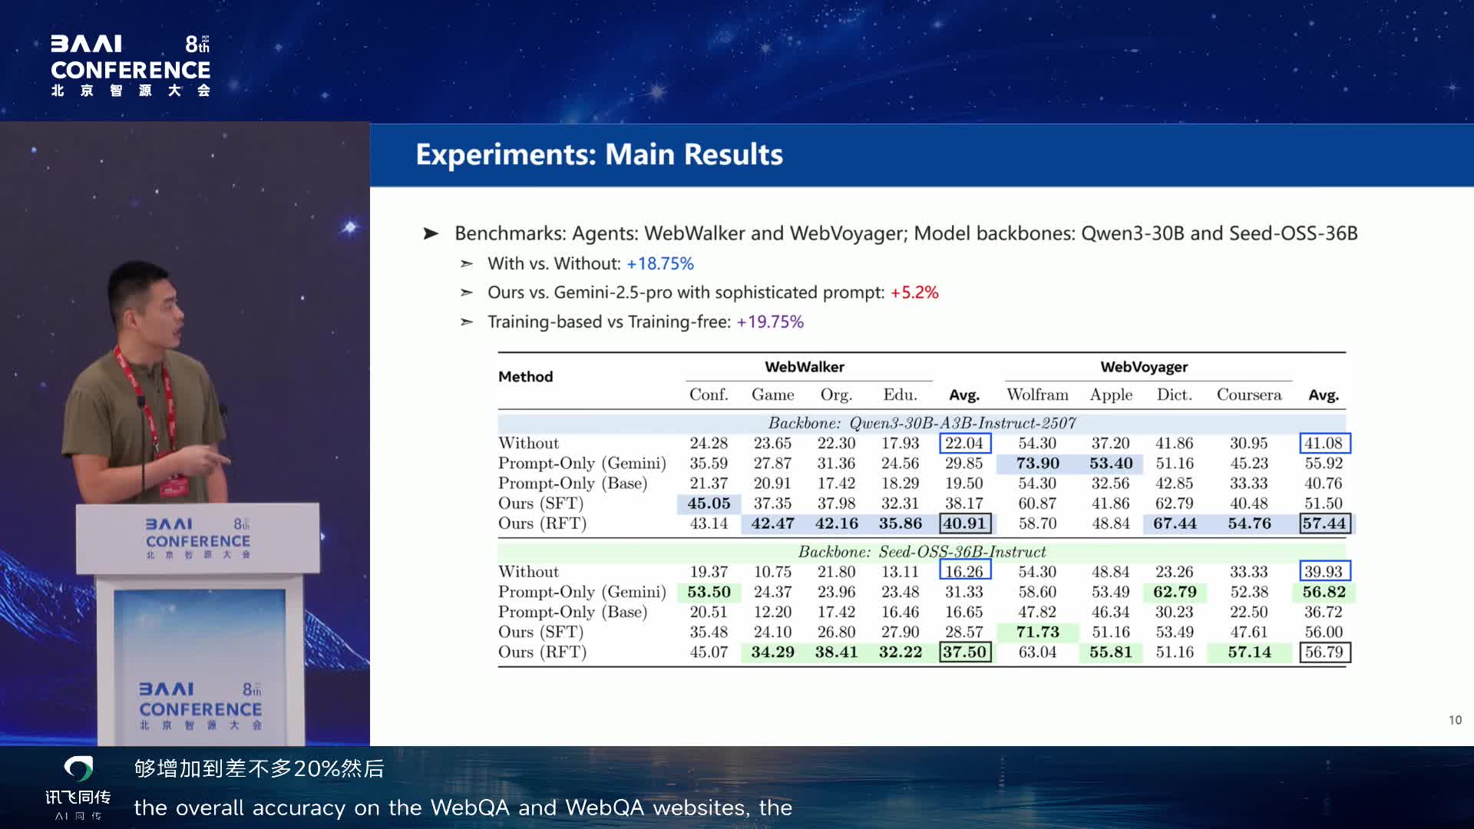Click the '56.00' WebVoyager average cell
The image size is (1474, 829).
1324,632
